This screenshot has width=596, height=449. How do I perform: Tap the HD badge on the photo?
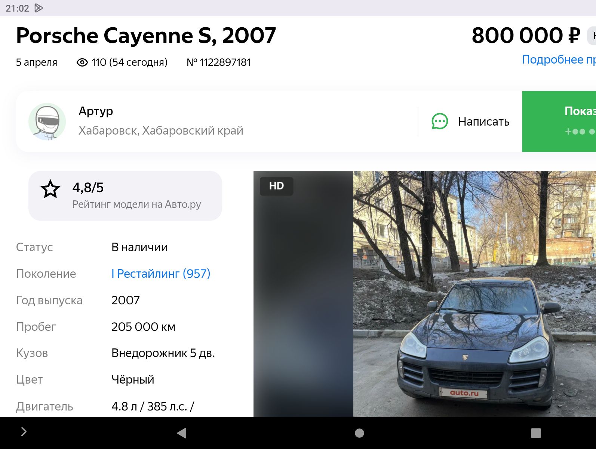276,186
